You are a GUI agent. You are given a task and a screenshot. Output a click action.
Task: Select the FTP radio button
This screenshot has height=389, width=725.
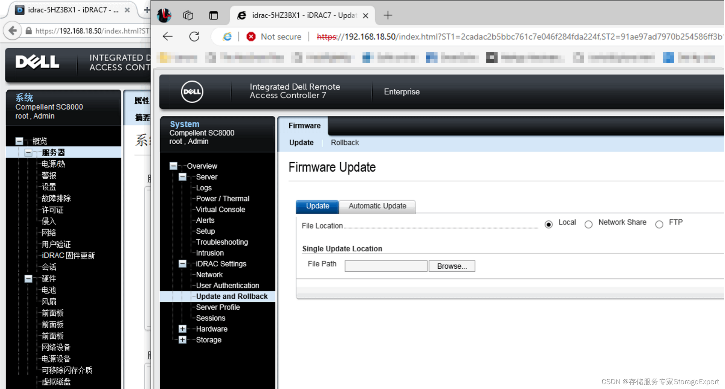pos(659,224)
